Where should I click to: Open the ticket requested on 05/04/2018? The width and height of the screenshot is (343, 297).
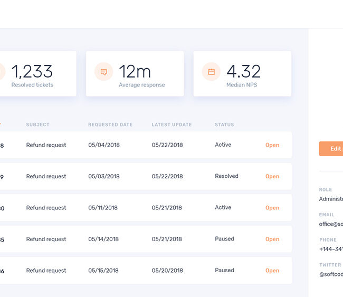pos(272,145)
